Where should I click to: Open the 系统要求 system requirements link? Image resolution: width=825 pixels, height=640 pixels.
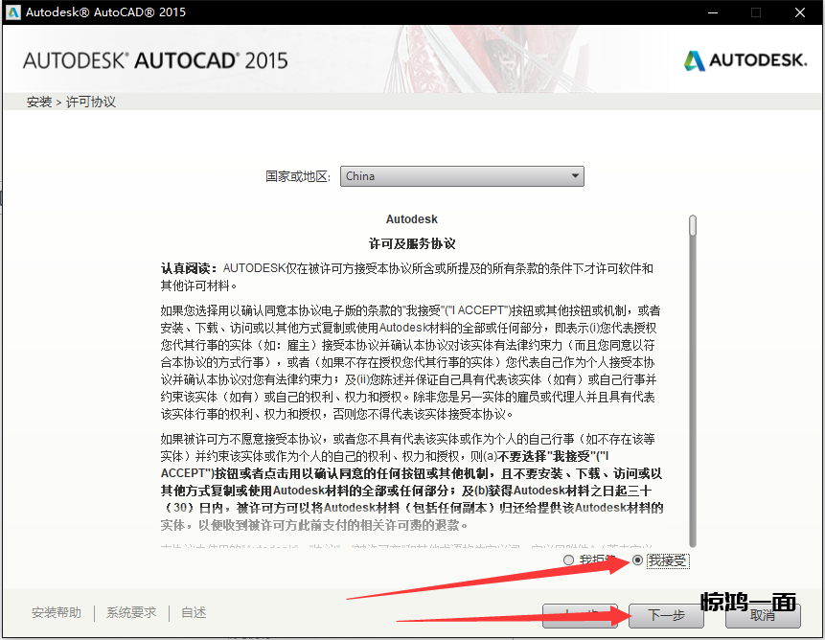(131, 613)
